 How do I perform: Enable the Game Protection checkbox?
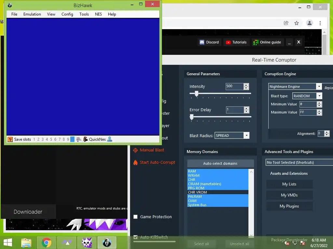[x=136, y=217]
